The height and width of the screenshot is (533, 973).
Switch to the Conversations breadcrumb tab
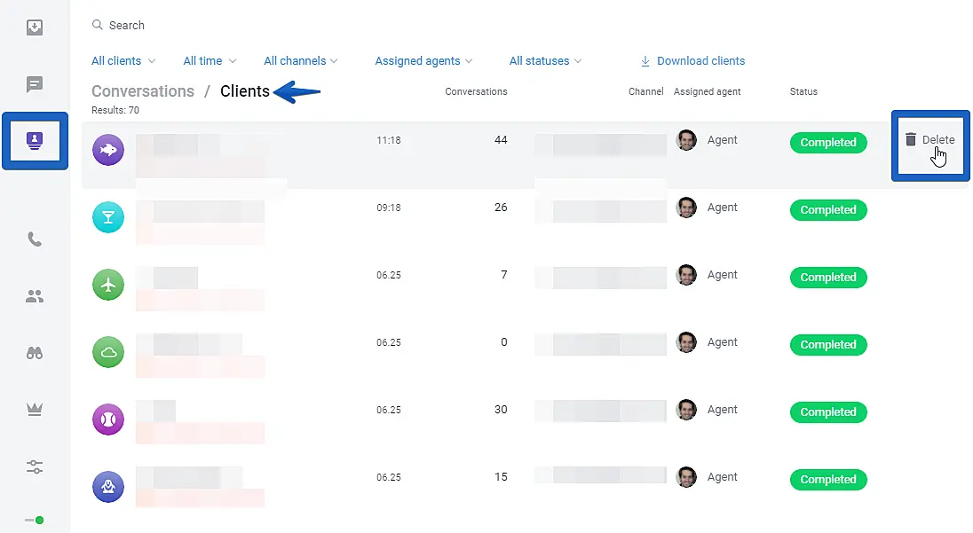pos(143,91)
